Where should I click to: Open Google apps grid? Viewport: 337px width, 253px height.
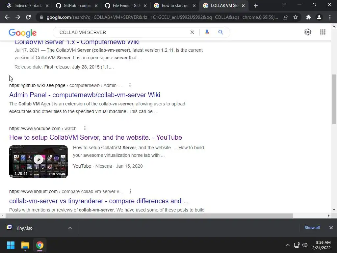[323, 32]
